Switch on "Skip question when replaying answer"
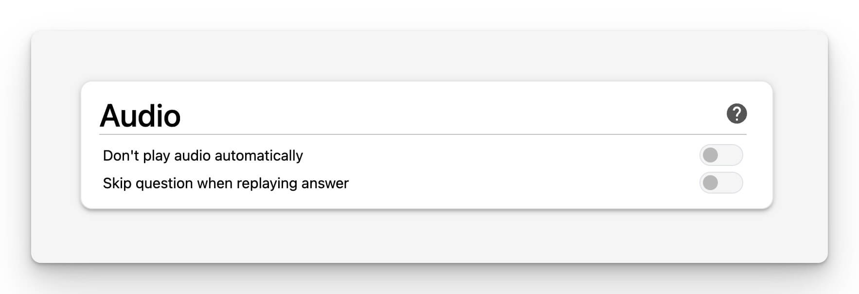Viewport: 859px width, 294px height. click(x=721, y=183)
